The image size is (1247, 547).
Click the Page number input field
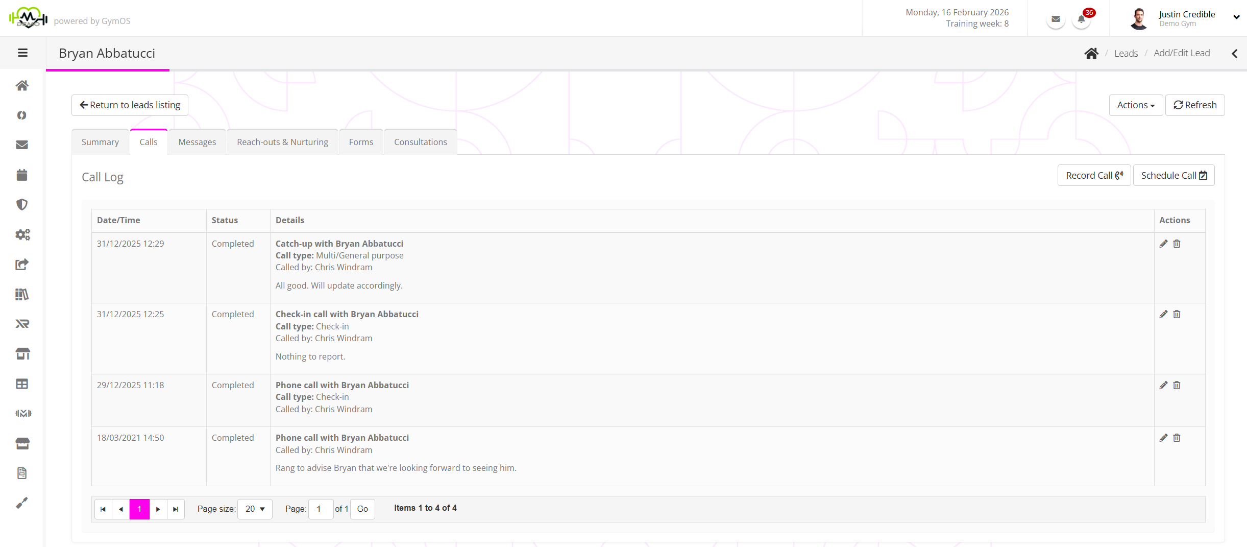pos(321,509)
